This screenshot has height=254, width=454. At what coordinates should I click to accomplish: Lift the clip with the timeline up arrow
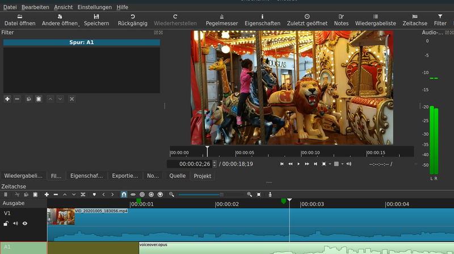pos(65,194)
